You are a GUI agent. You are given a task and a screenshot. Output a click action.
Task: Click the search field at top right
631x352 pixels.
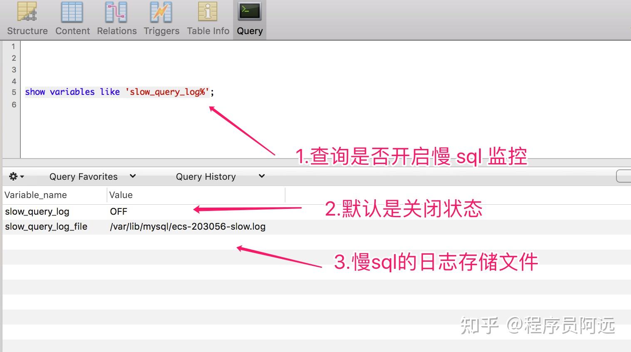point(625,176)
